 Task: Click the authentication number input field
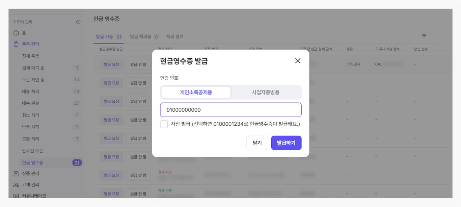pos(230,110)
